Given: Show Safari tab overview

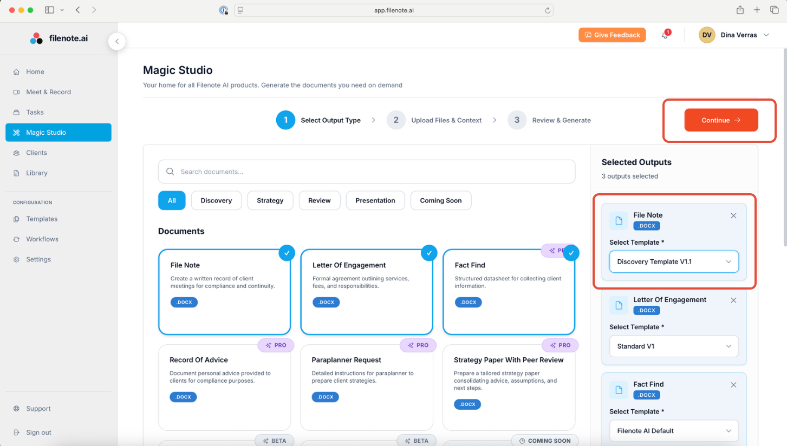Looking at the screenshot, I should tap(774, 10).
